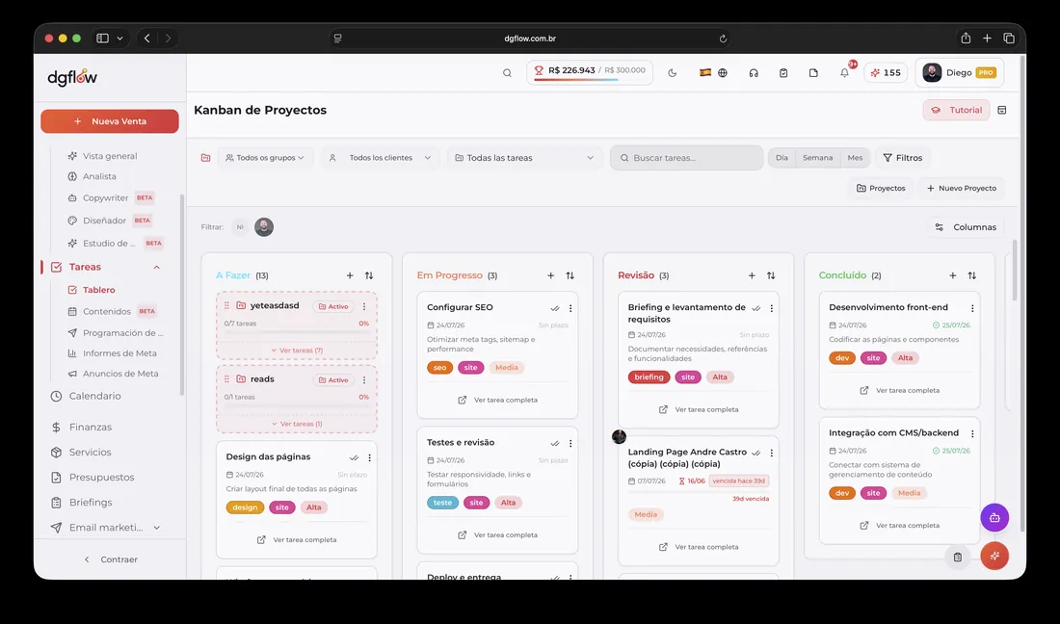This screenshot has width=1060, height=624.
Task: Open Diego PRO profile menu
Action: (x=959, y=73)
